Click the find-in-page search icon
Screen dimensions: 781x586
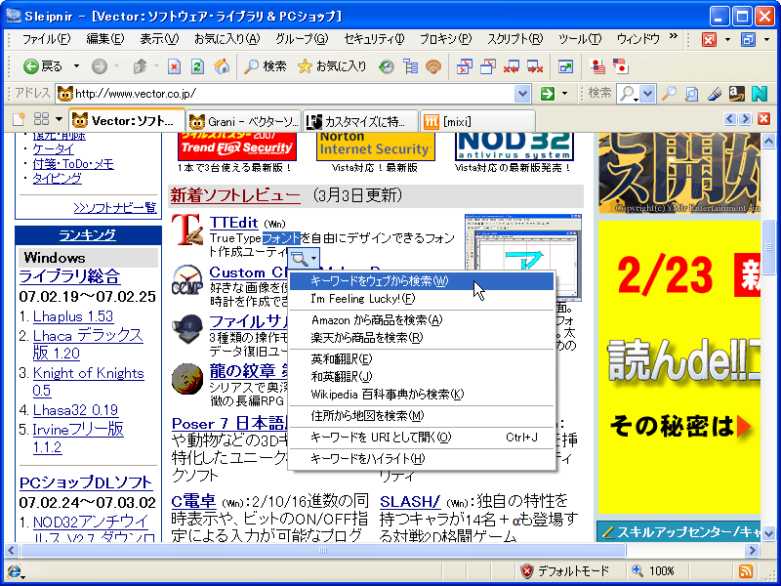click(x=691, y=93)
